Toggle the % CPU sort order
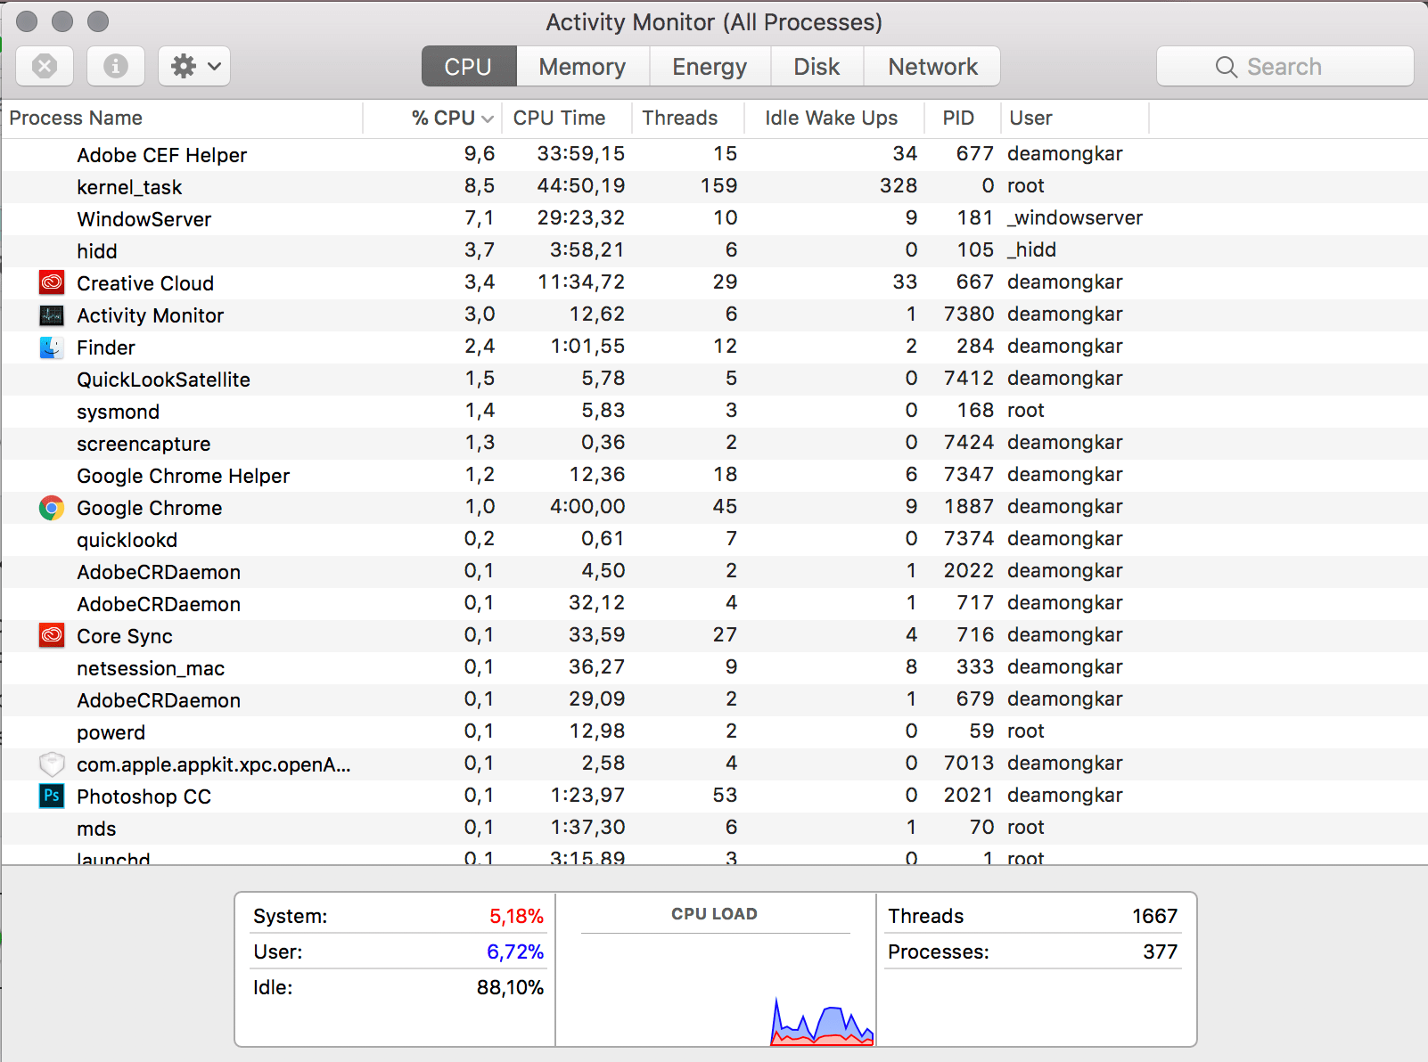 443,118
